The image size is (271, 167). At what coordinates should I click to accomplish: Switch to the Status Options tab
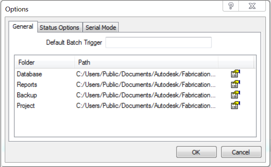click(59, 28)
